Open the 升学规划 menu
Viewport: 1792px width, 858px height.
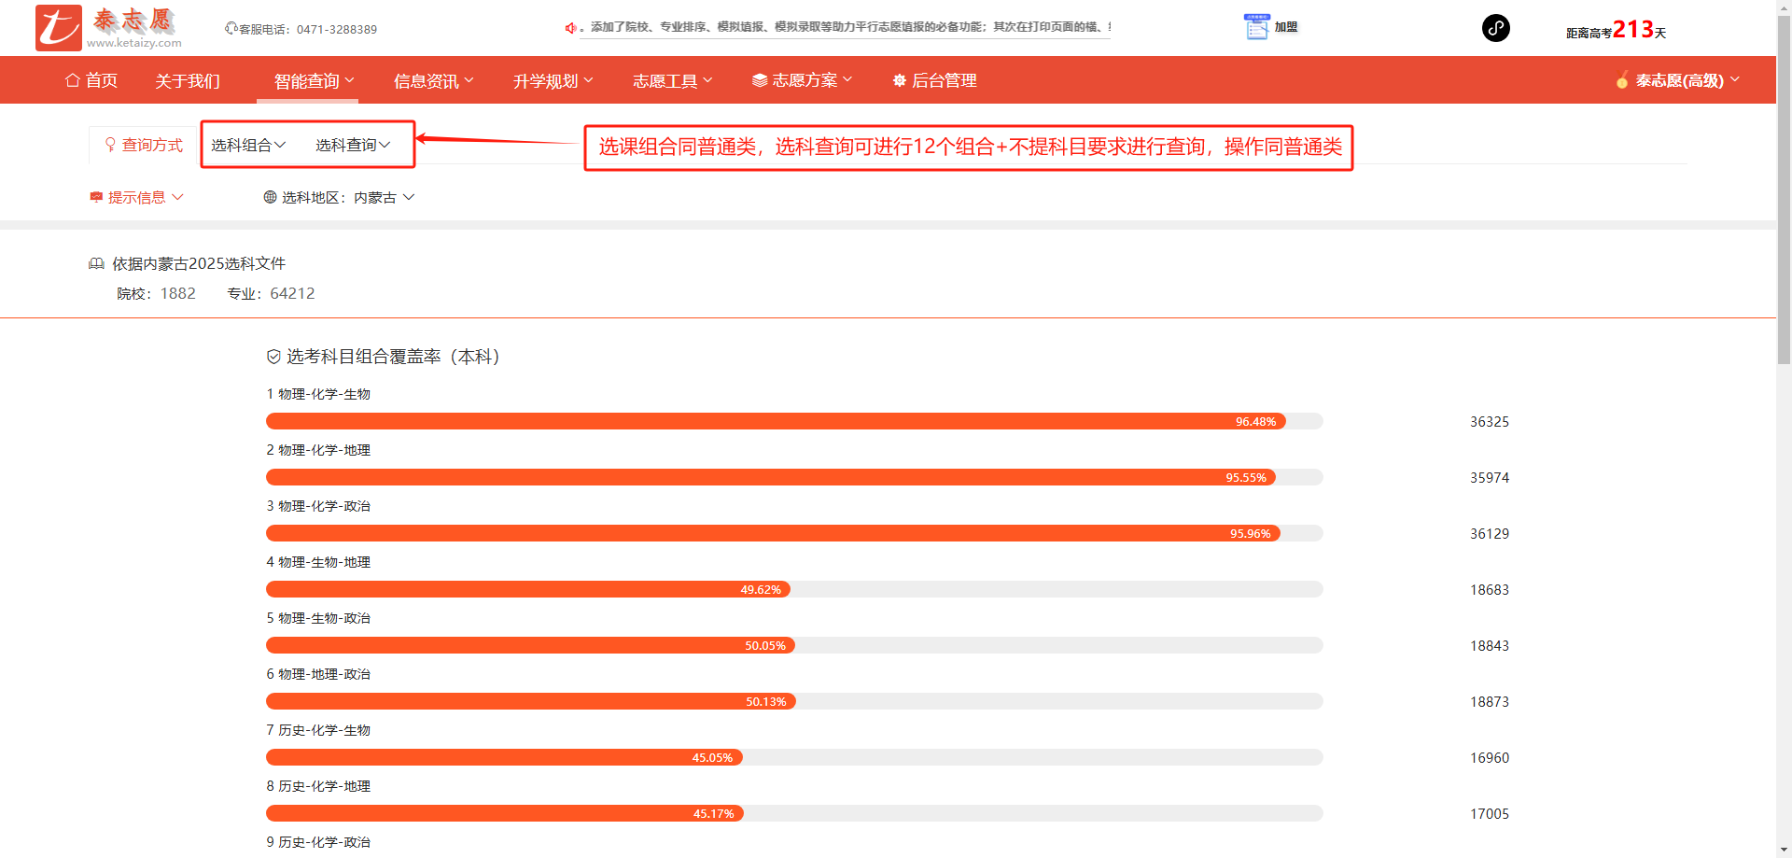tap(553, 81)
